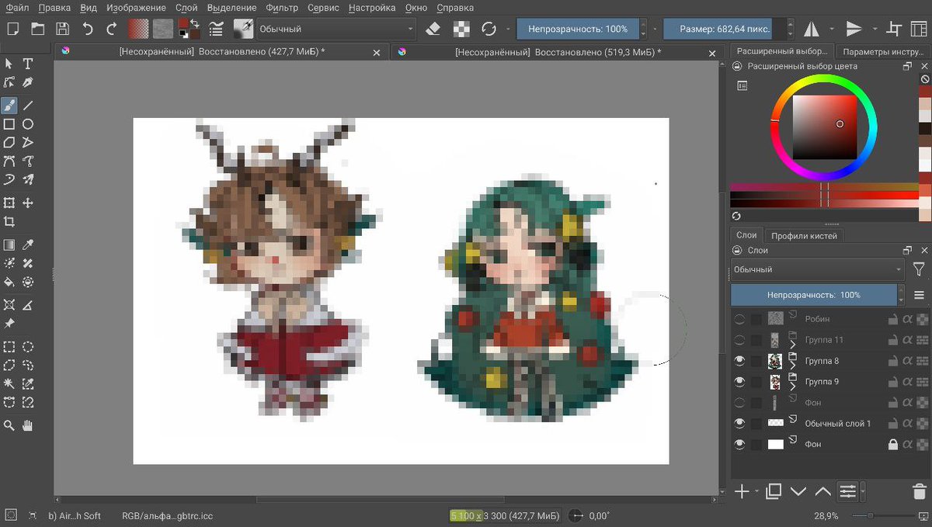Save the document with floppy icon

point(62,29)
